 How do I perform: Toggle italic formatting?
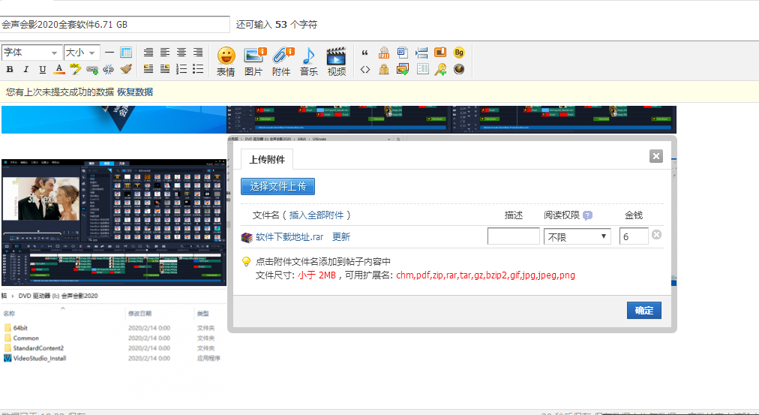click(26, 69)
